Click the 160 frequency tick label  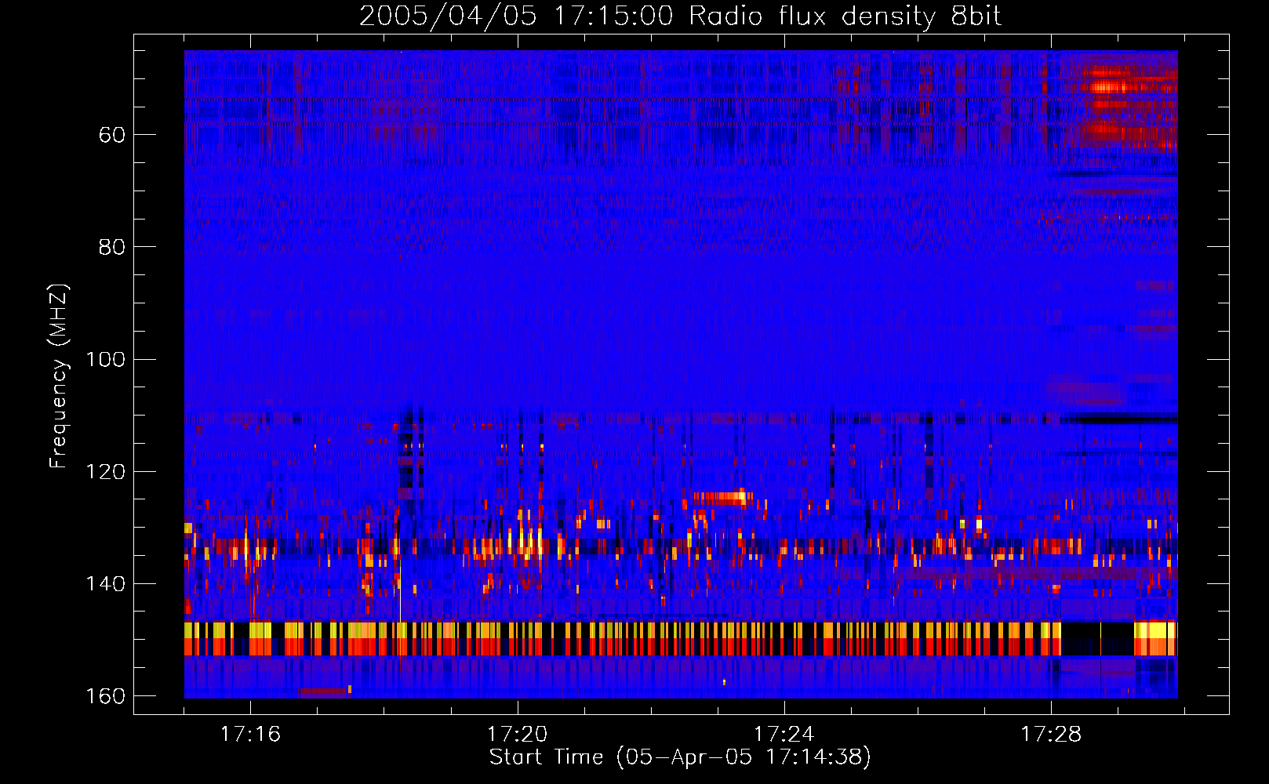(x=105, y=696)
